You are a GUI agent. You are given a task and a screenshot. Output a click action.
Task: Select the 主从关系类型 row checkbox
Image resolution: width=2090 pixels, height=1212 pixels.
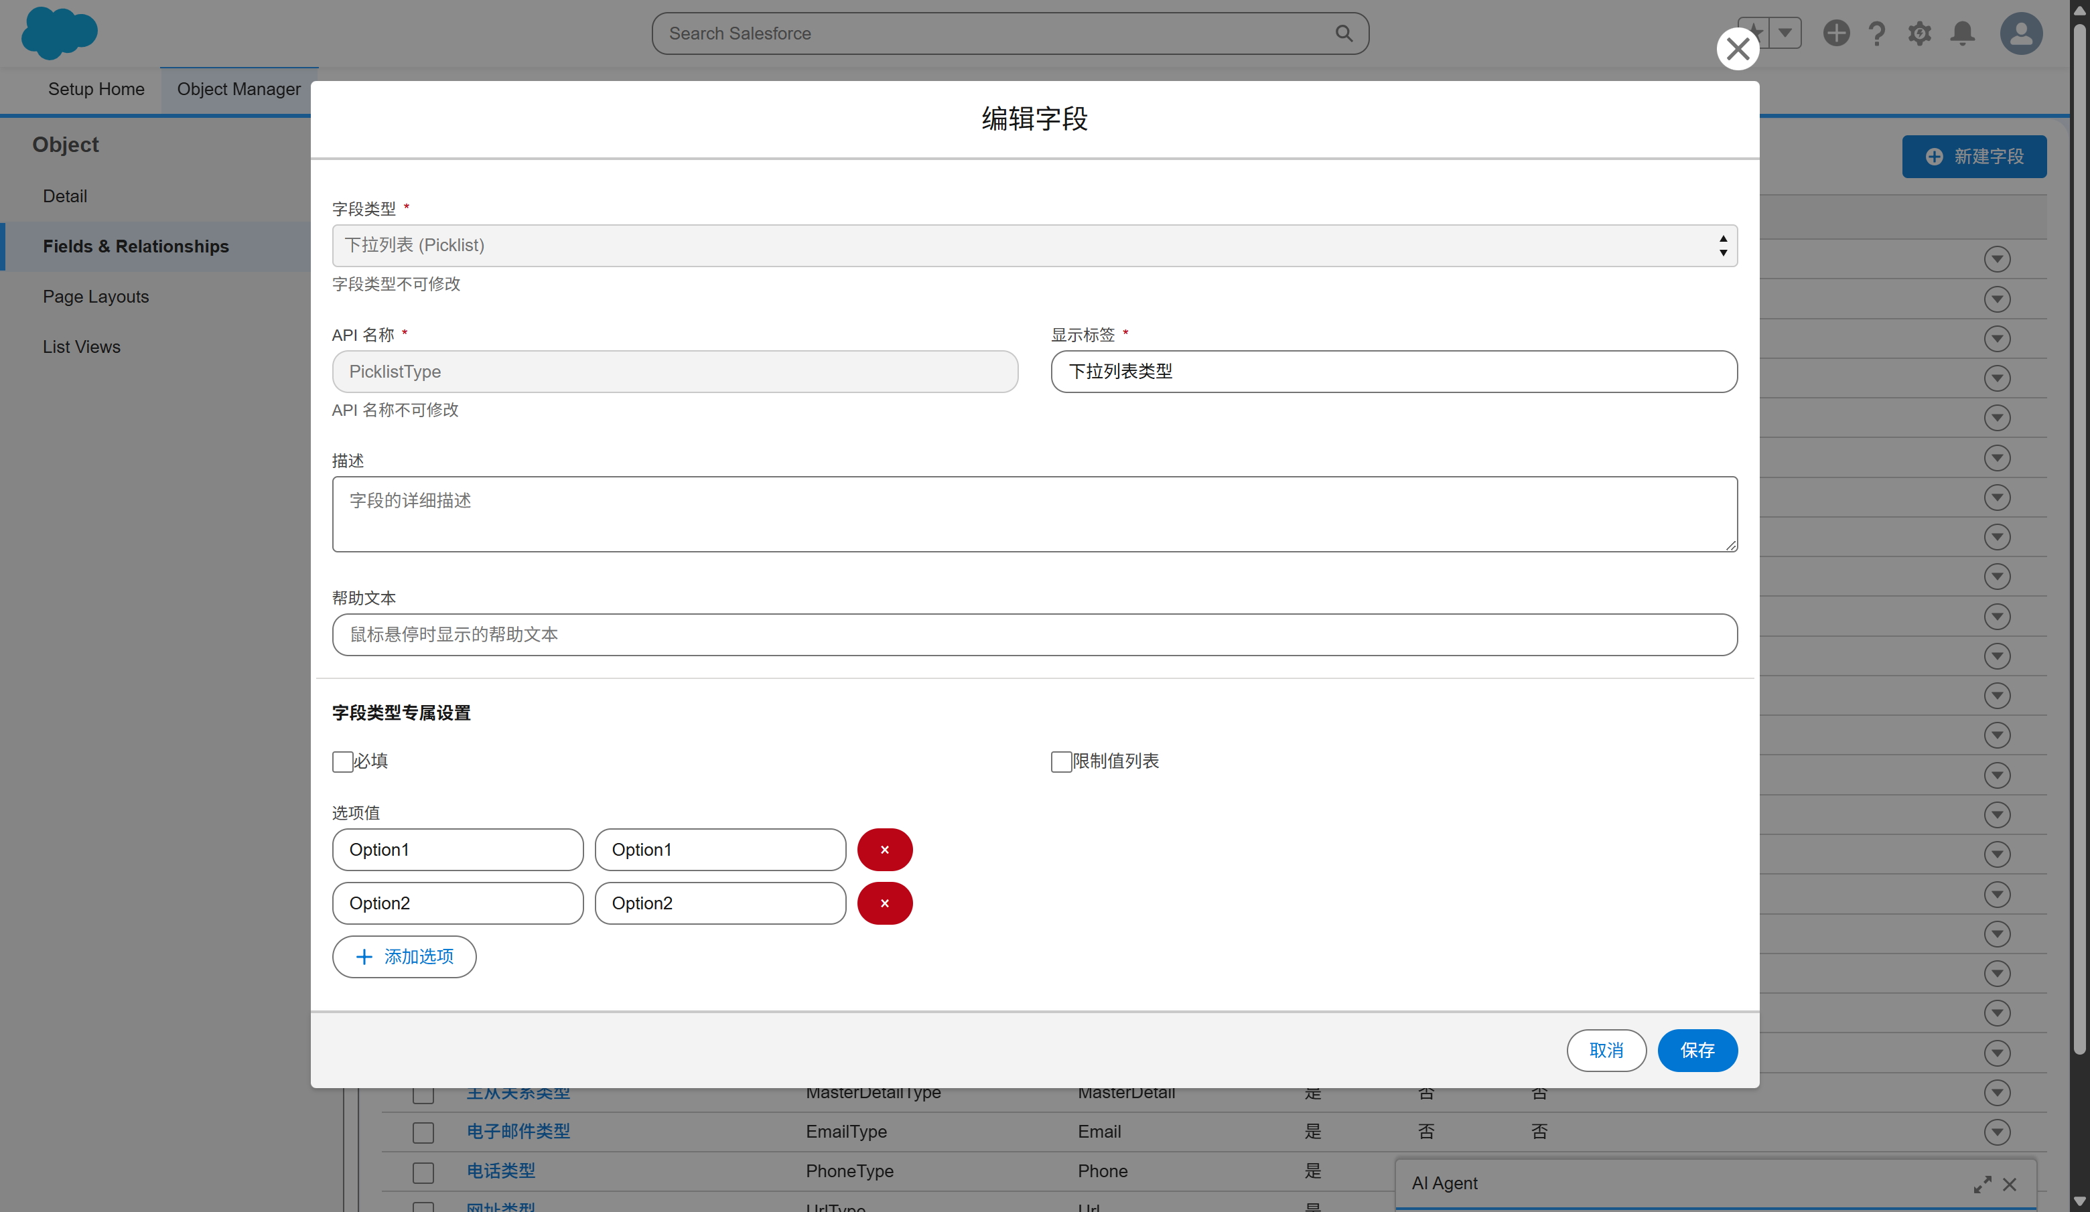tap(423, 1095)
